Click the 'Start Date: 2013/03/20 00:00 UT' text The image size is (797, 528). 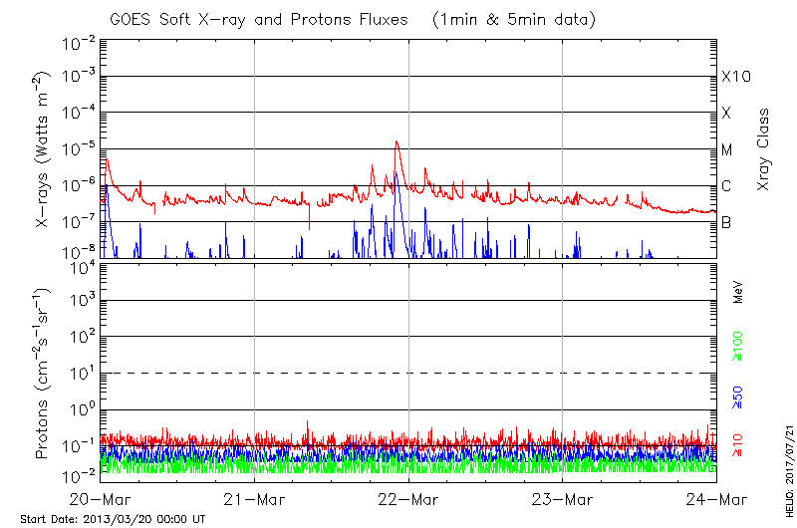pyautogui.click(x=112, y=519)
